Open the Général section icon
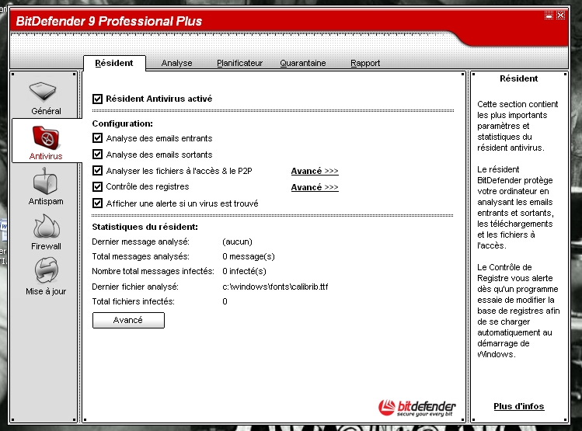This screenshot has width=582, height=431. point(43,91)
